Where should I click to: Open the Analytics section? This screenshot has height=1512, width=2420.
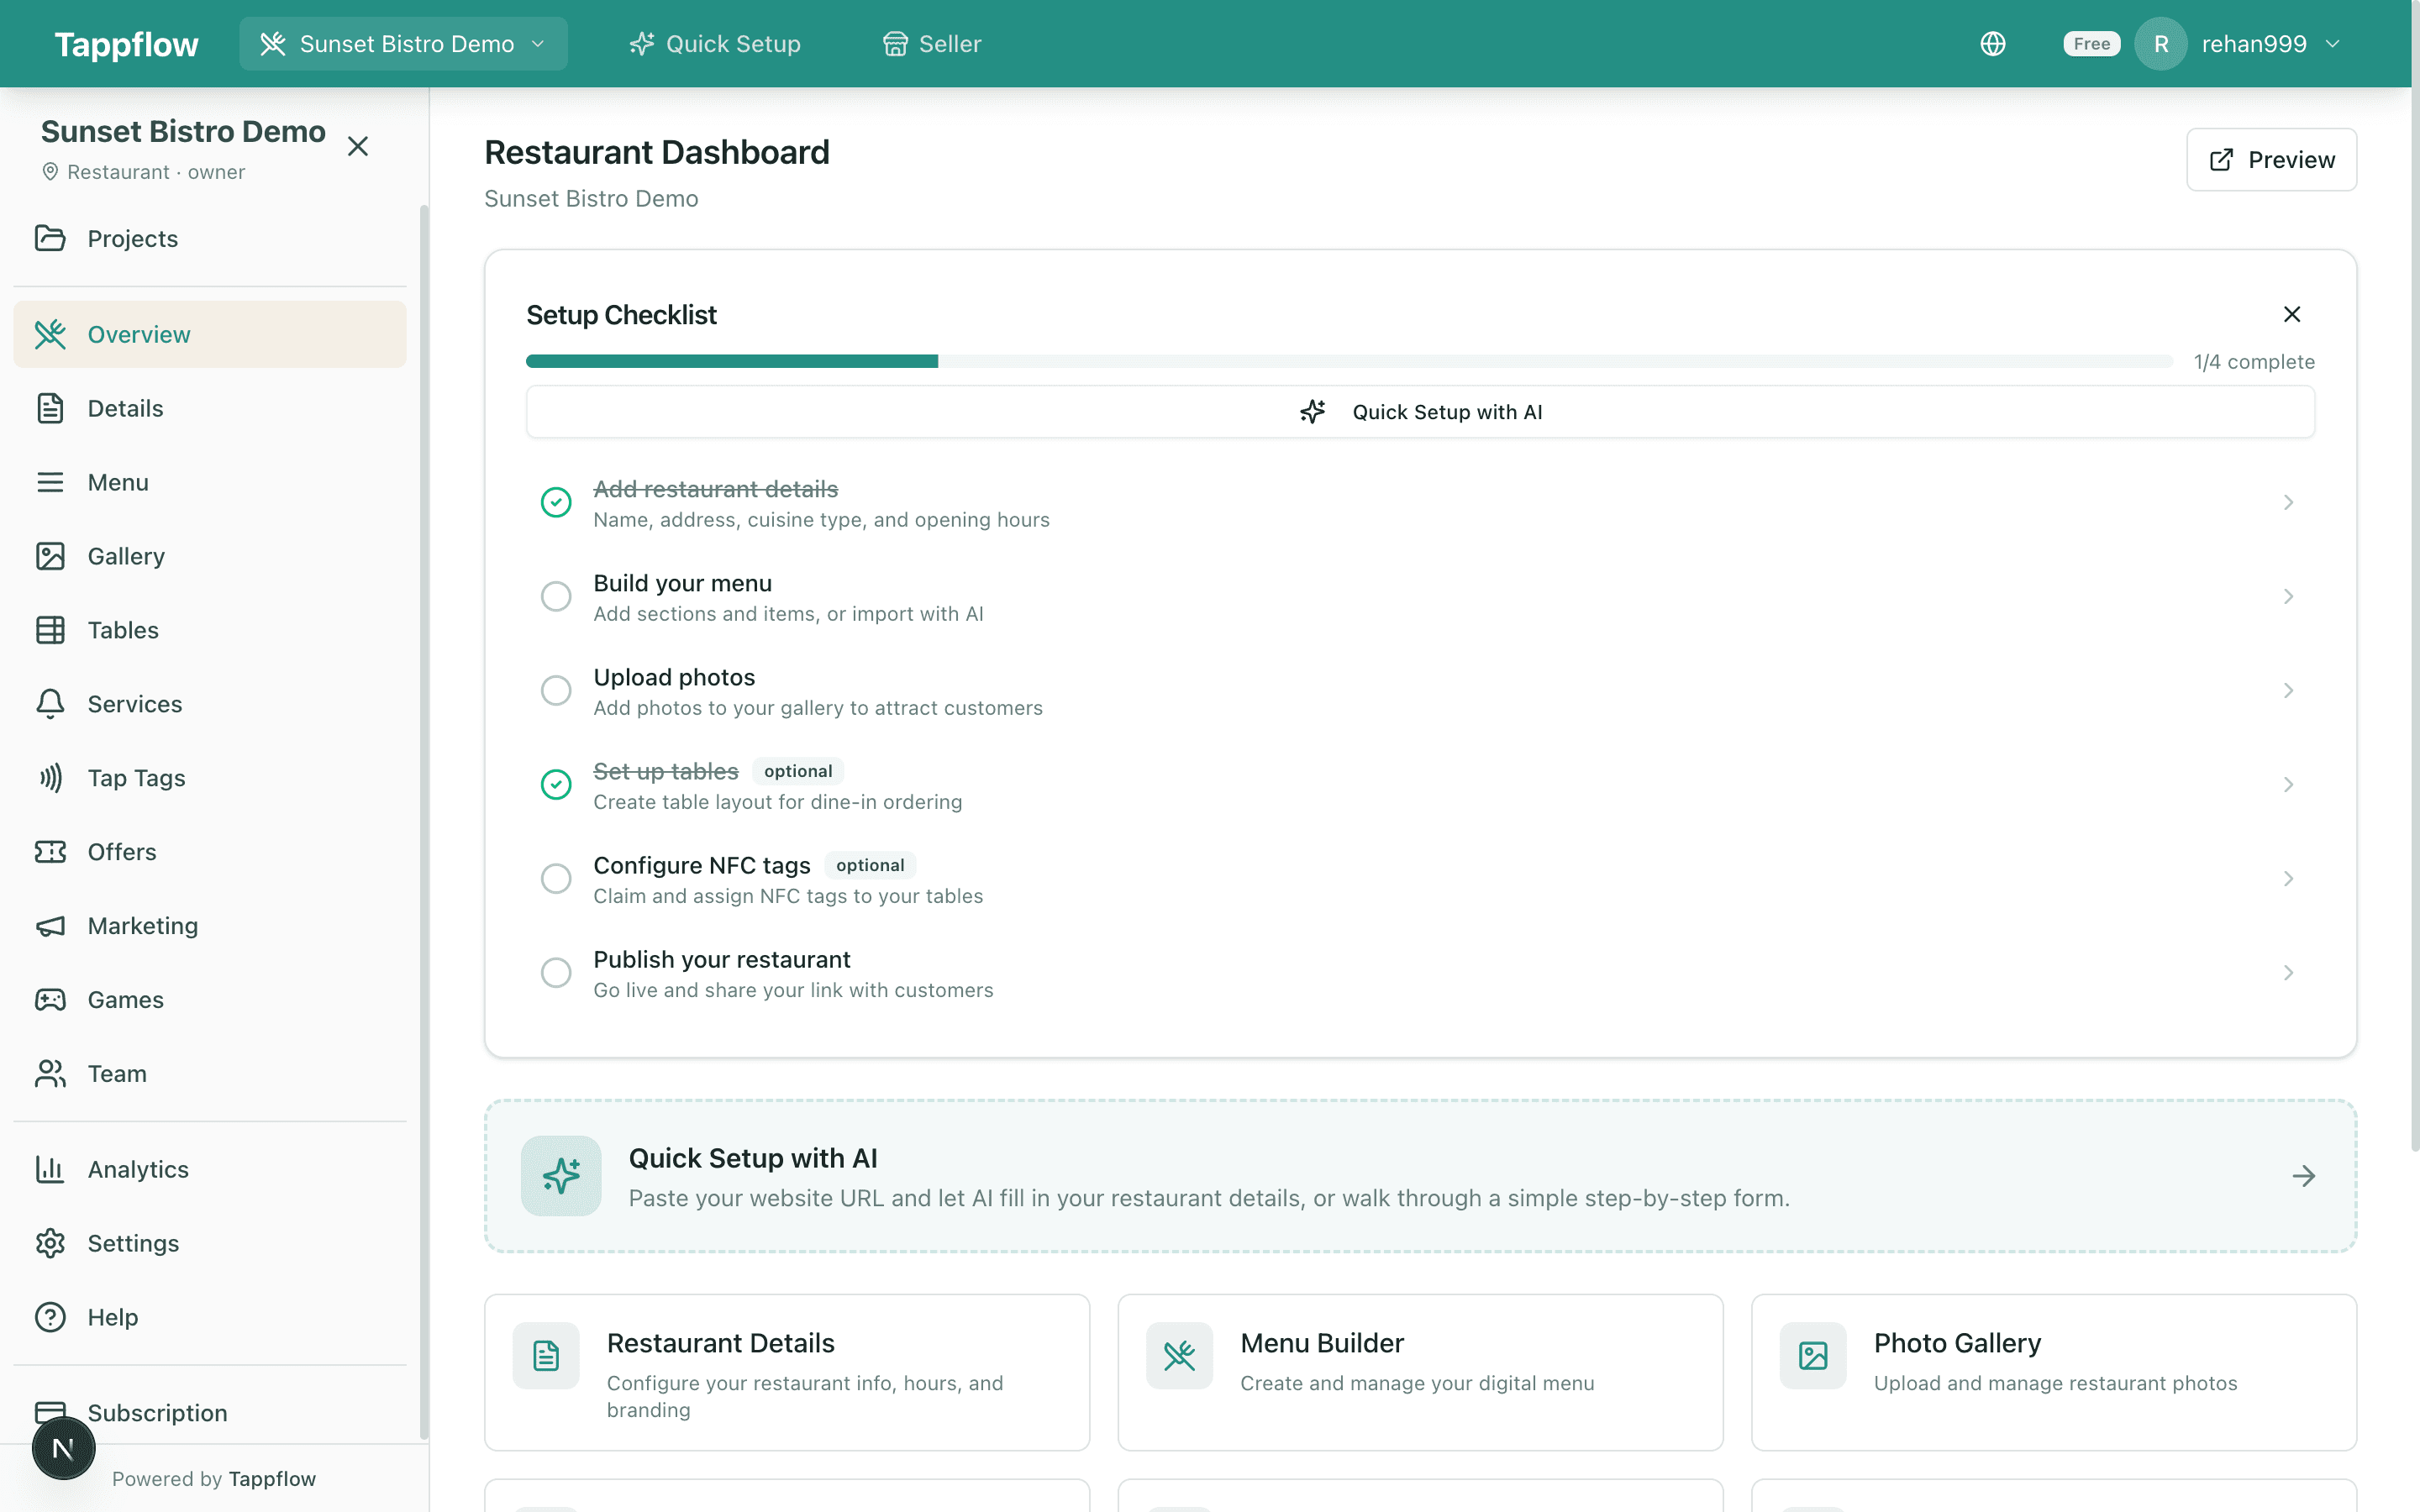pos(137,1169)
